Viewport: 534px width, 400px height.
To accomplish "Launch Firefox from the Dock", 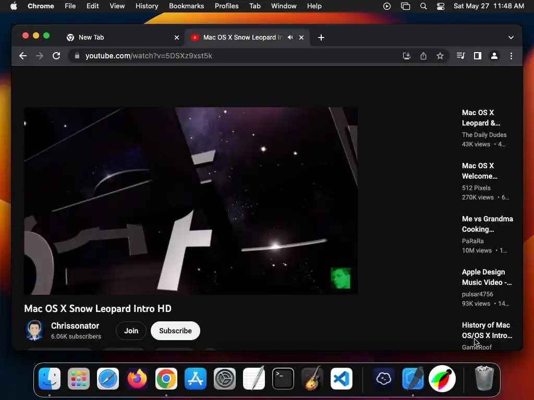I will tap(137, 379).
